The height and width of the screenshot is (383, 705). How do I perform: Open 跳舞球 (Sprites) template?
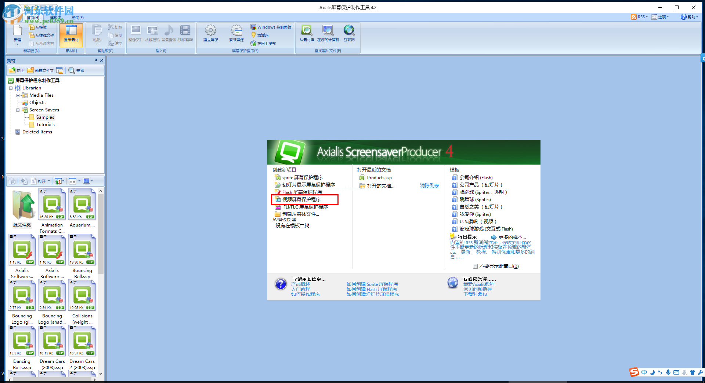coord(475,199)
